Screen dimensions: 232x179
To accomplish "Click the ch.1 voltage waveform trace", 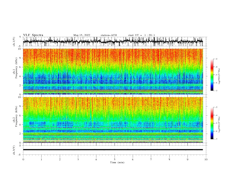I will tap(113, 42).
